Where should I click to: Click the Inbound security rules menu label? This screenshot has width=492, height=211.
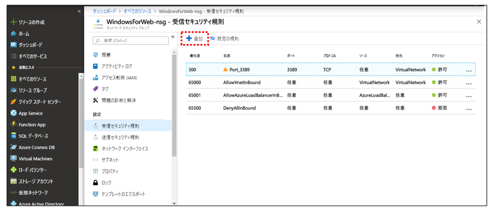pyautogui.click(x=120, y=126)
